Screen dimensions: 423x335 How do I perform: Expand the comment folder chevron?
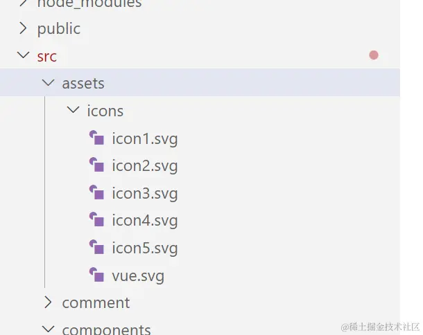tap(48, 302)
